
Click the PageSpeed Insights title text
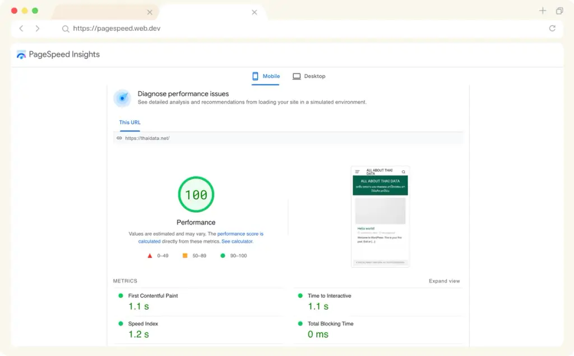tap(64, 54)
